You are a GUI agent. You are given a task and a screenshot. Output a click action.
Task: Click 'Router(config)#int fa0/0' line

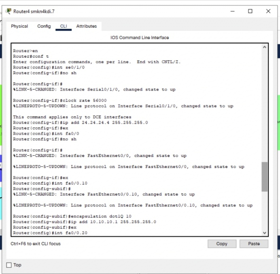[46, 134]
